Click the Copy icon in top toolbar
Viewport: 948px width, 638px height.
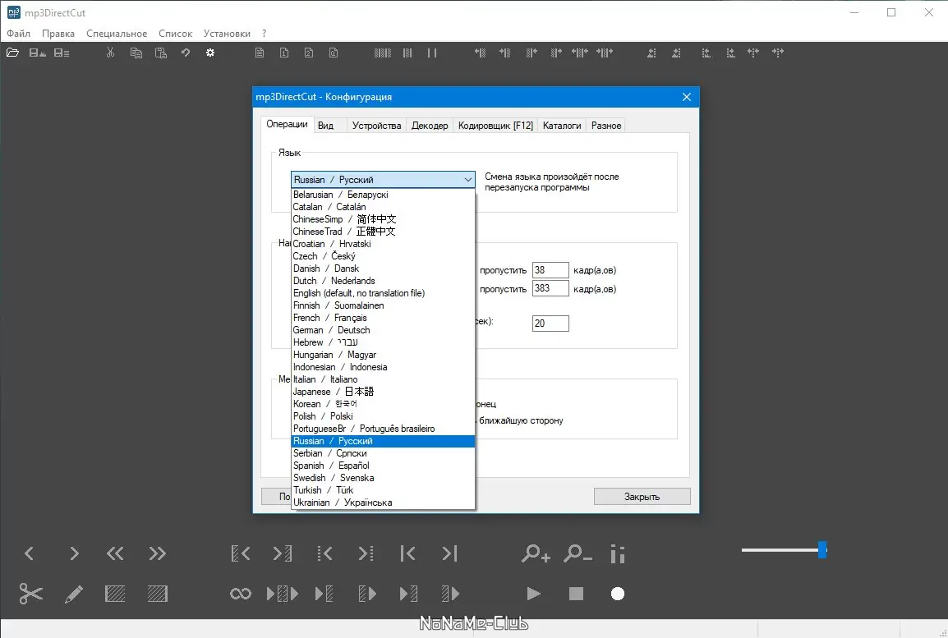pyautogui.click(x=136, y=53)
